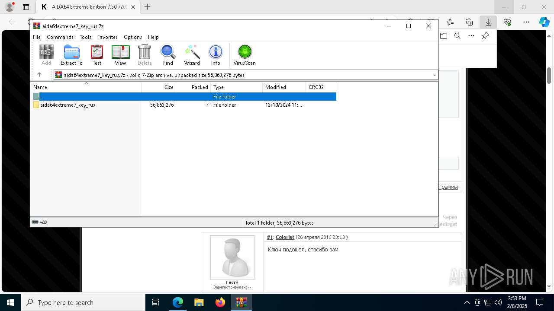
Task: Open the File menu in WinRAR
Action: coord(37,37)
